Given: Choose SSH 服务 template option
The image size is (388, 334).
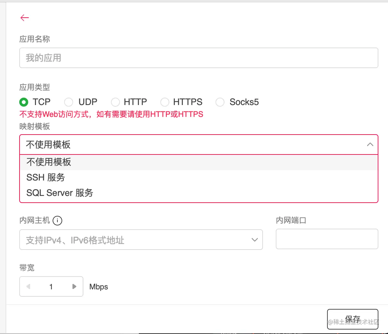Looking at the screenshot, I should (199, 178).
